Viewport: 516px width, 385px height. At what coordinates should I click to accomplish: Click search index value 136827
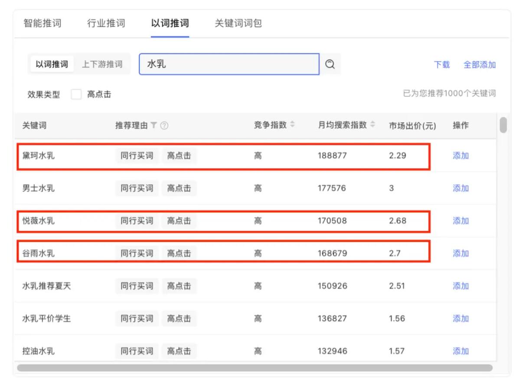point(332,318)
